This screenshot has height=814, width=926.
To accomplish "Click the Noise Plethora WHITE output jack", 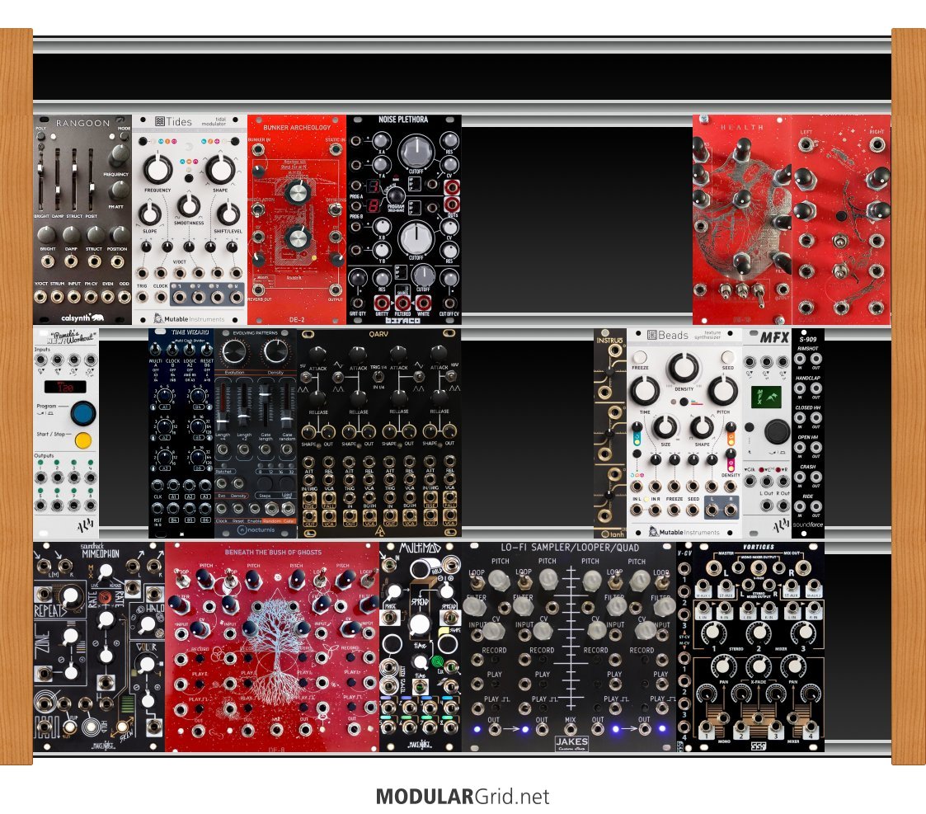I will click(x=423, y=303).
